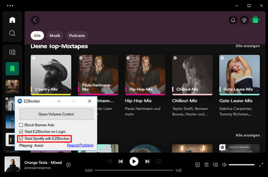
Task: Enable Block Banner Ads checkbox
Action: click(x=21, y=125)
